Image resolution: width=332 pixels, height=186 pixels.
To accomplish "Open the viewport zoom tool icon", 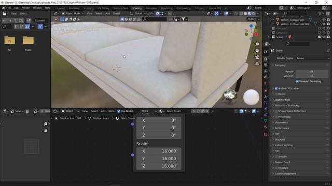I will (x=257, y=44).
